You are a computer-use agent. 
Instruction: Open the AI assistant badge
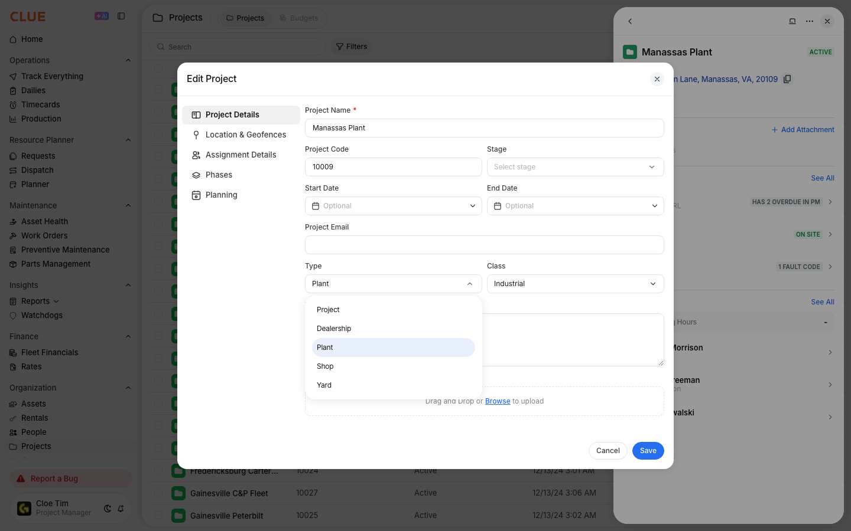[102, 17]
